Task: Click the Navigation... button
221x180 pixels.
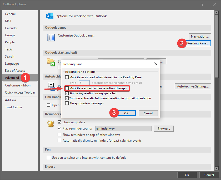Action: click(200, 37)
